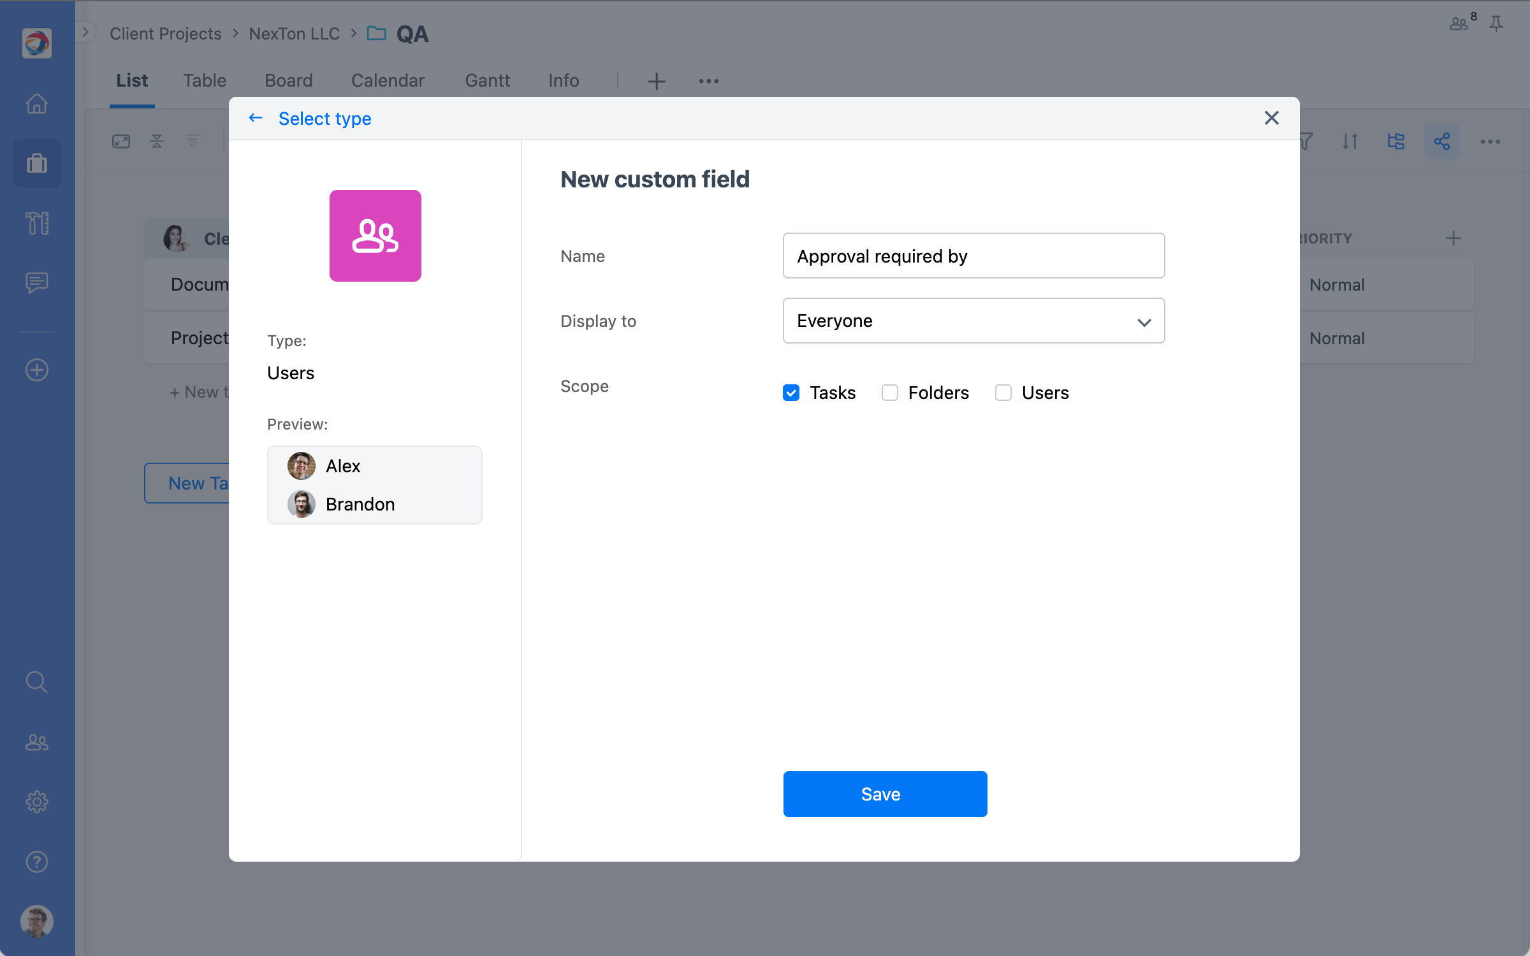
Task: Switch to the Board tab
Action: (x=289, y=81)
